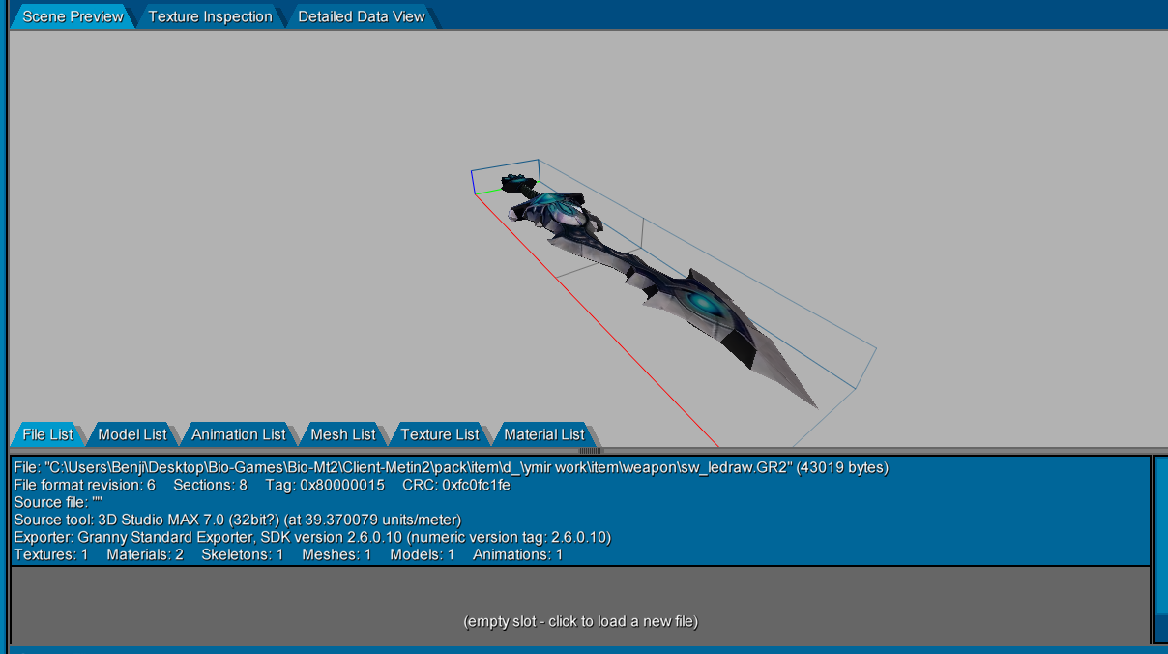Switch to the Scene Preview tab
Screen dimensions: 1168x654
(x=73, y=16)
